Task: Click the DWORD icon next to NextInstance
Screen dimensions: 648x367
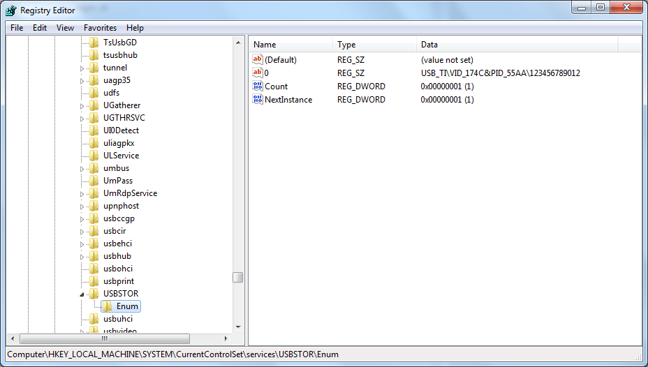Action: [258, 100]
